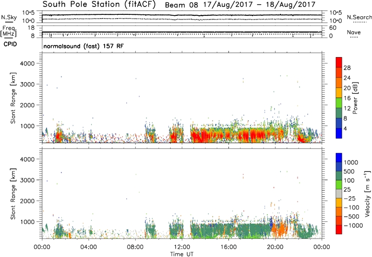372x257 pixels.
Task: Pick the red bottom velocity colorbar segment
Action: tap(339, 230)
